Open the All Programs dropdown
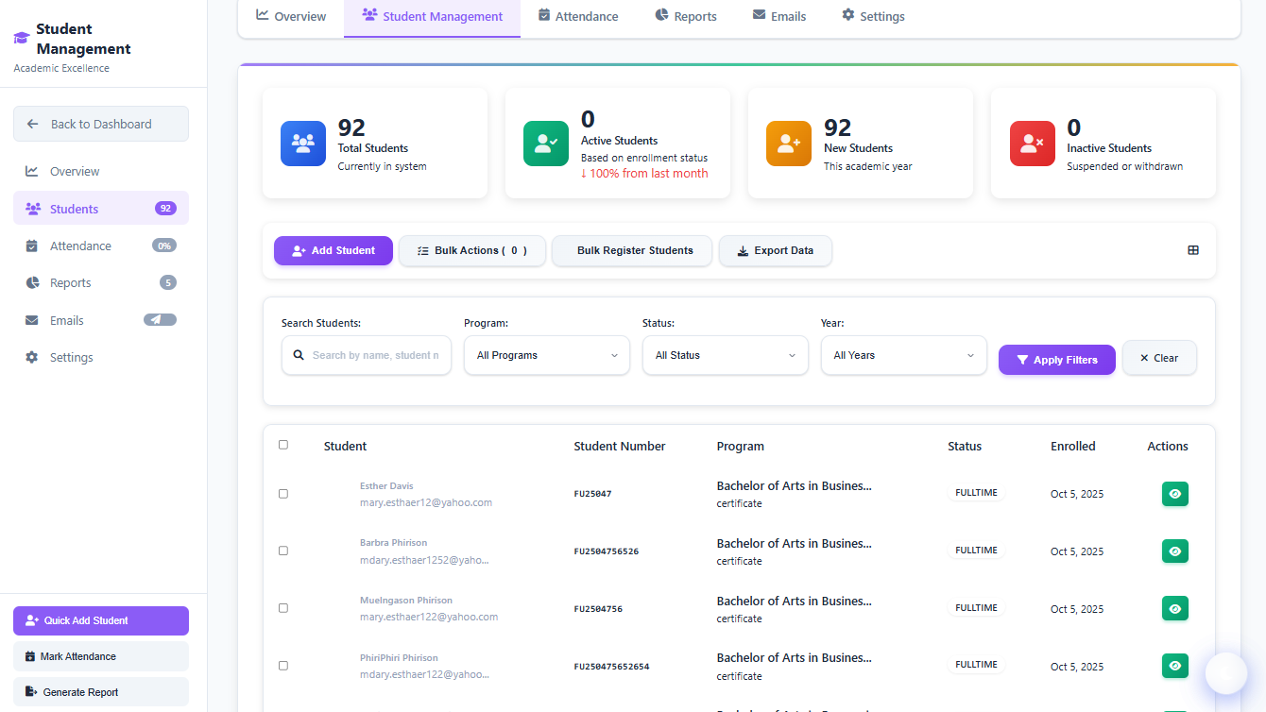 (x=546, y=356)
